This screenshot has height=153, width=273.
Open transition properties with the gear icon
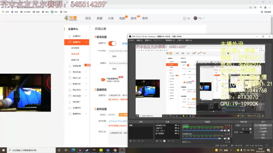click(250, 129)
